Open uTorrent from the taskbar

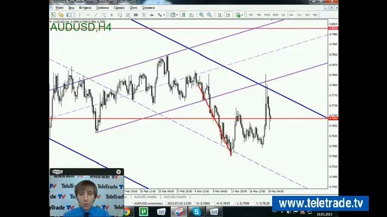143,212
